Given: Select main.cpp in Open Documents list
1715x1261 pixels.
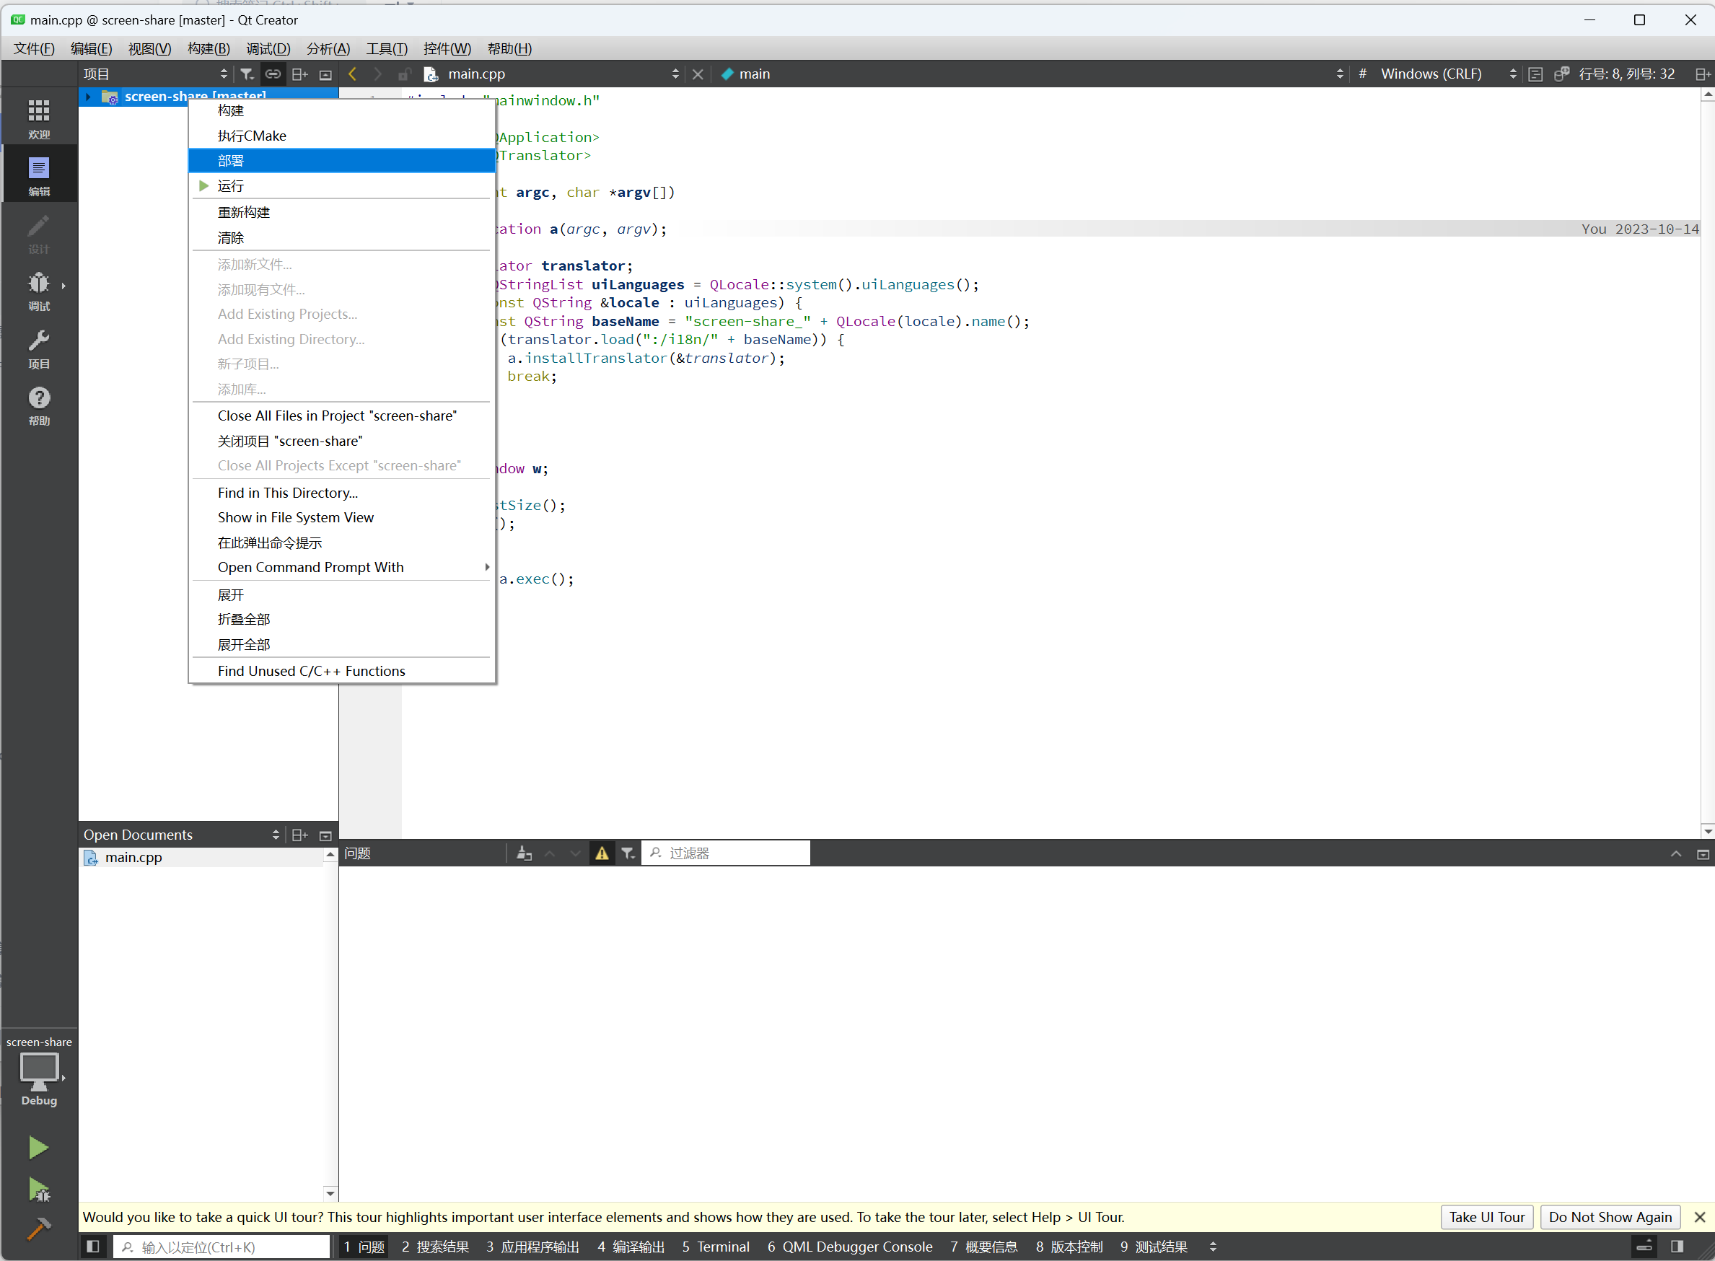Looking at the screenshot, I should click(202, 857).
